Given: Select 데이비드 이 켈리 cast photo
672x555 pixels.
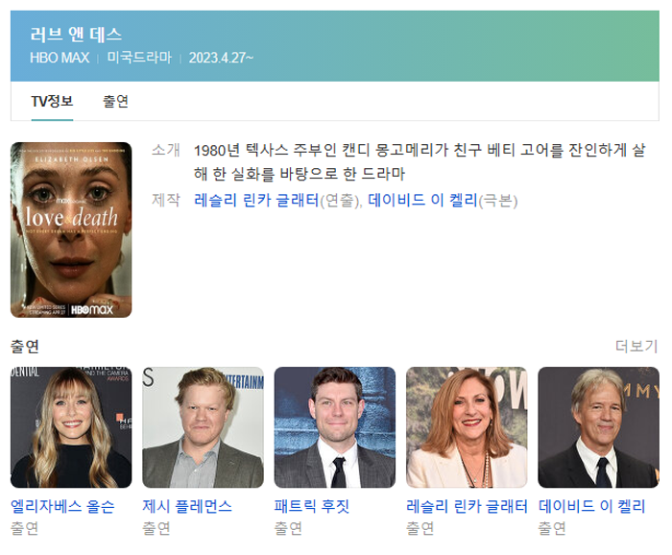Looking at the screenshot, I should point(598,426).
